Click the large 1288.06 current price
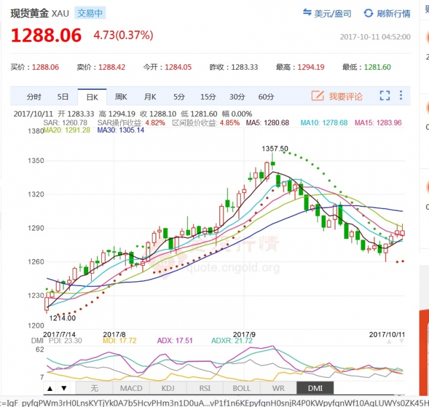This screenshot has width=429, height=407. tap(46, 35)
